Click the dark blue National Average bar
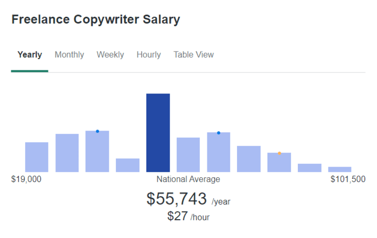 coord(158,133)
